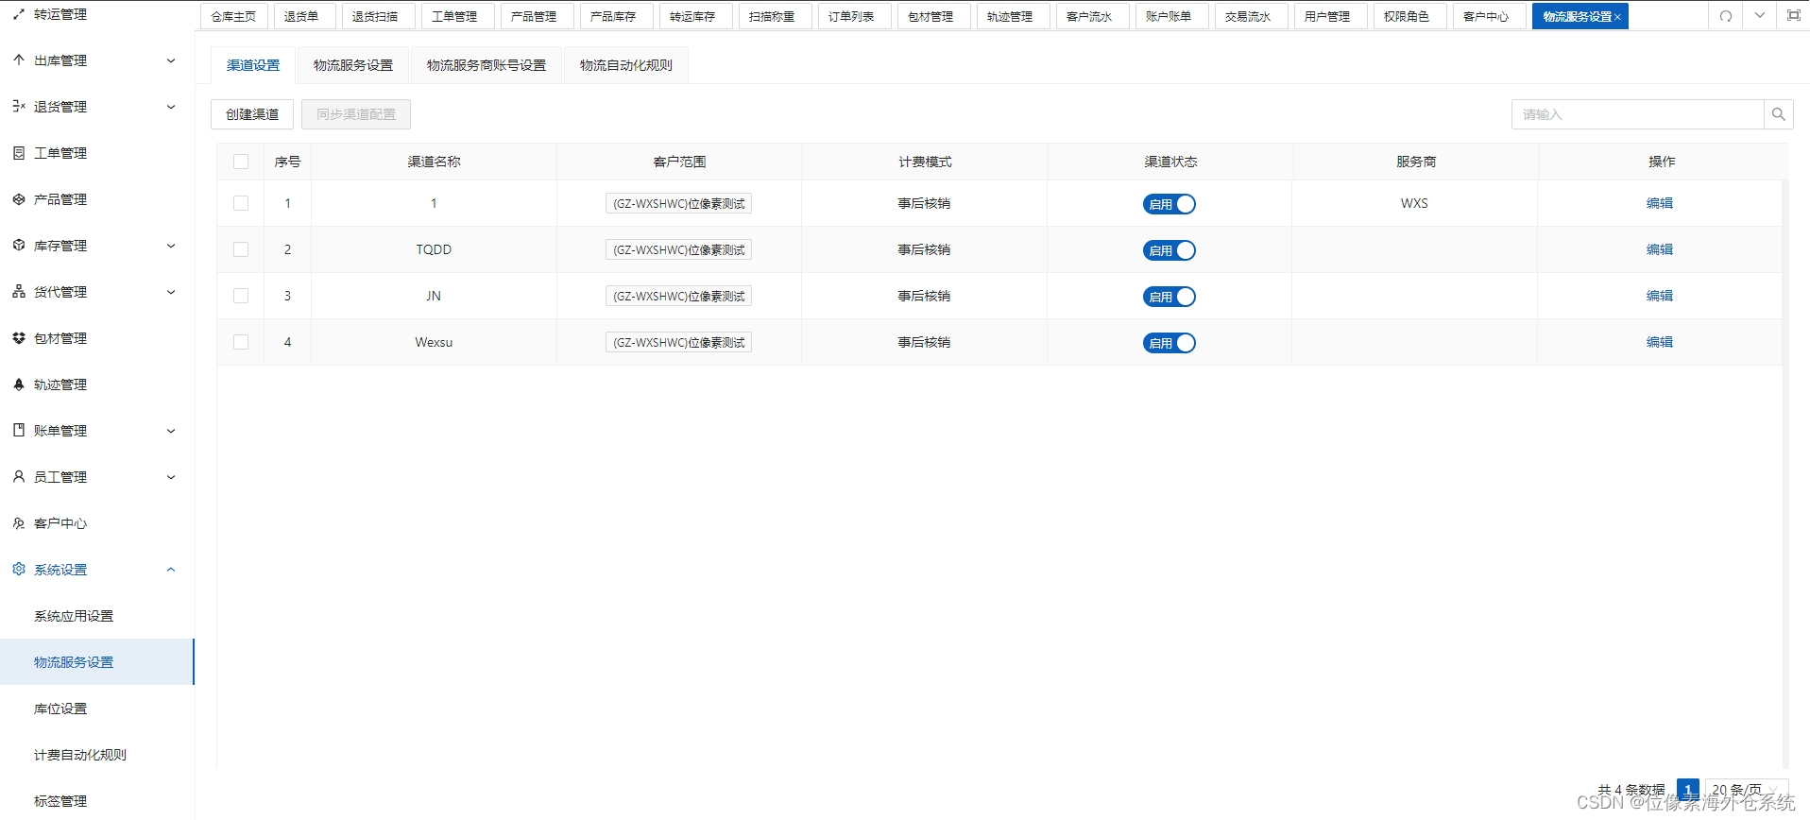Click the 包材管理 sidebar icon

tap(19, 338)
